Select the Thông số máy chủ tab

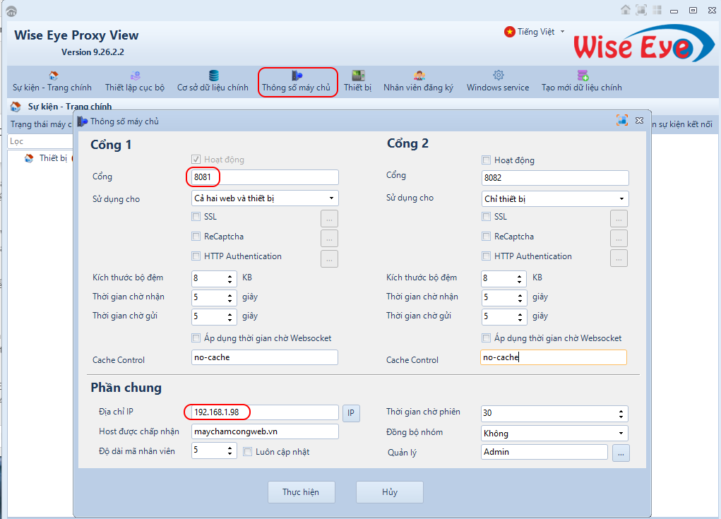297,81
